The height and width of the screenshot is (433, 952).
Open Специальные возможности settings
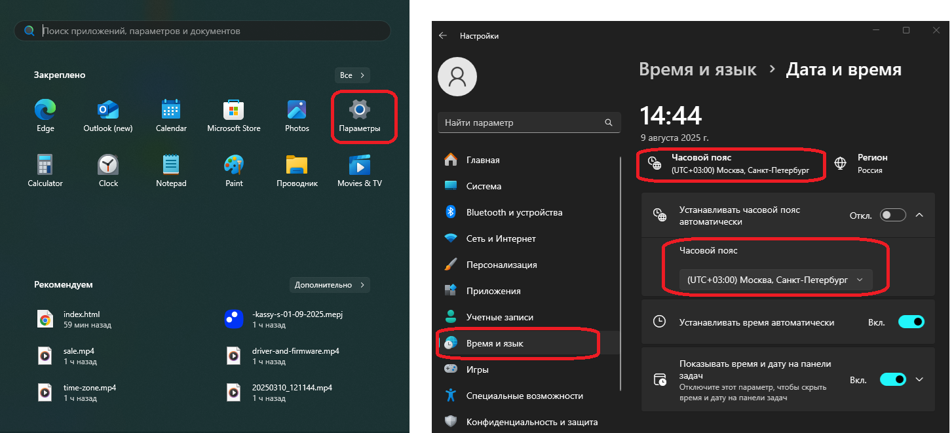click(527, 396)
